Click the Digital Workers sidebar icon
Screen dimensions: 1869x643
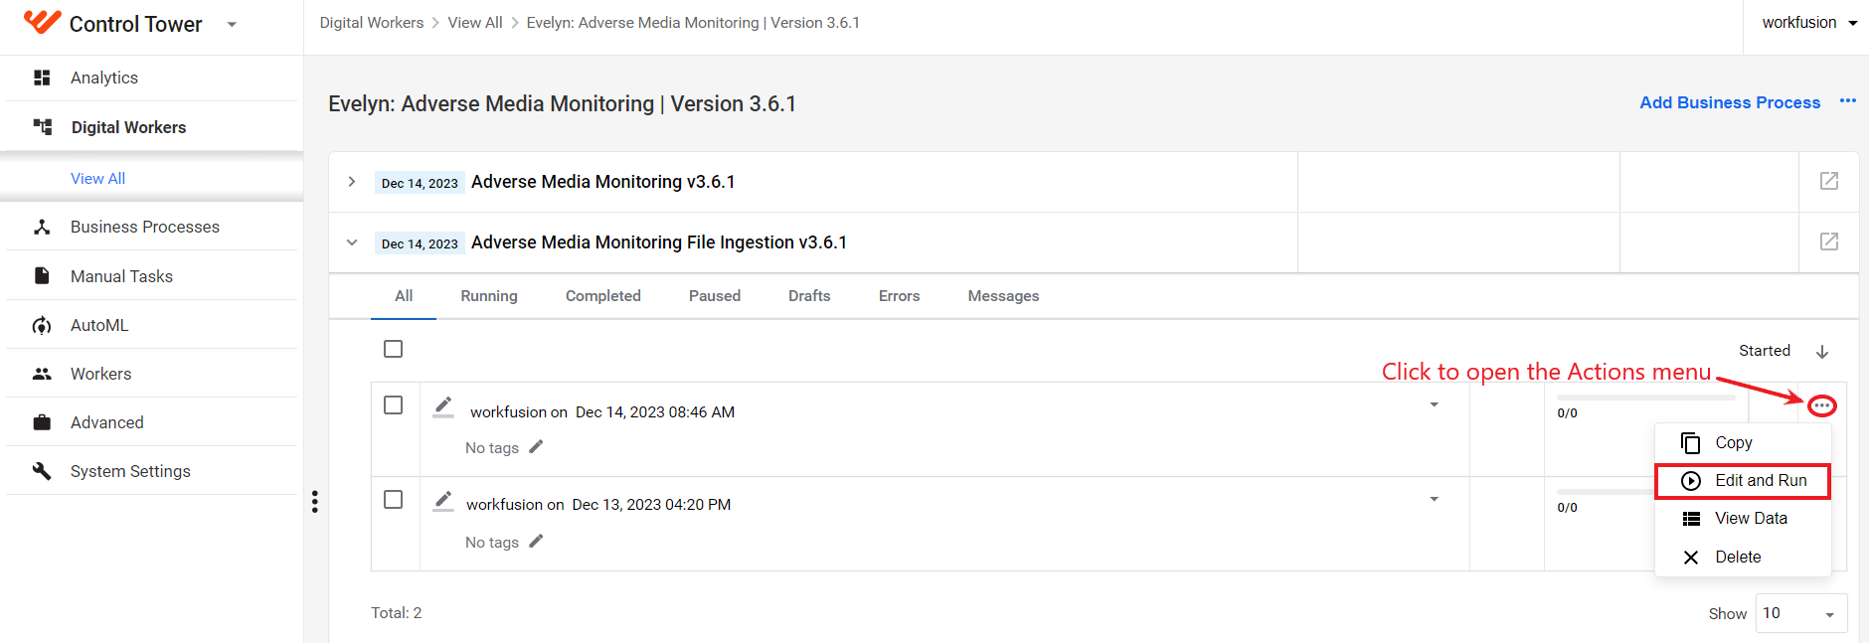(x=43, y=127)
